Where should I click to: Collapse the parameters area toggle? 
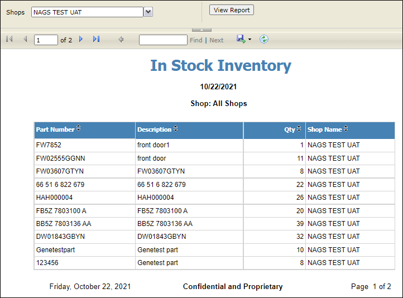201,30
